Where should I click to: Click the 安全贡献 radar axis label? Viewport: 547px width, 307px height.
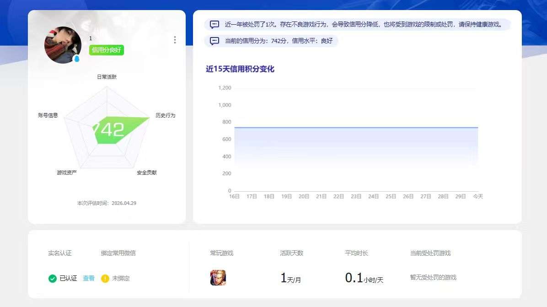[147, 172]
